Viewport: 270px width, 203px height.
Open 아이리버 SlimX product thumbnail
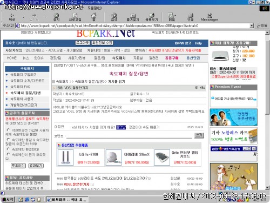pyautogui.click(x=113, y=158)
